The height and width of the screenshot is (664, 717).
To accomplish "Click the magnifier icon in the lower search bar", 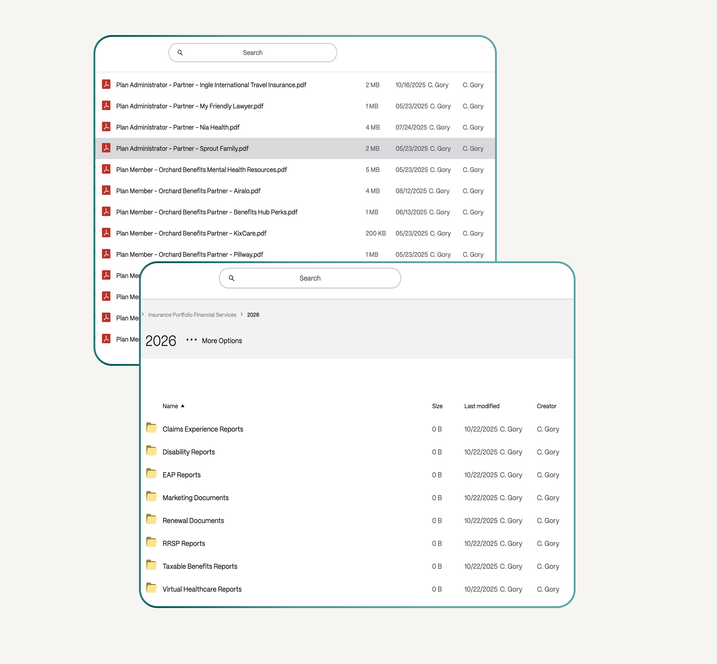I will pyautogui.click(x=232, y=278).
